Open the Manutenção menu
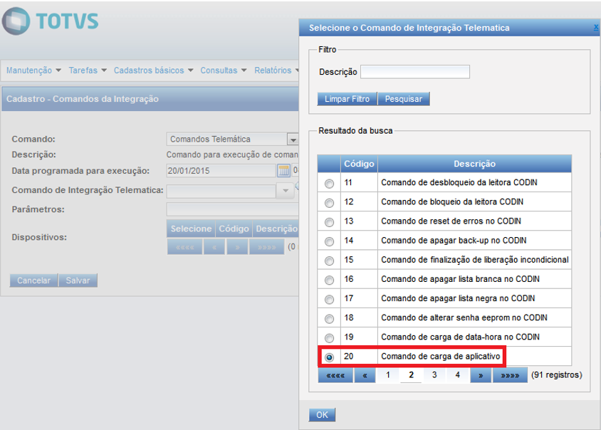Image resolution: width=601 pixels, height=430 pixels. click(x=33, y=70)
